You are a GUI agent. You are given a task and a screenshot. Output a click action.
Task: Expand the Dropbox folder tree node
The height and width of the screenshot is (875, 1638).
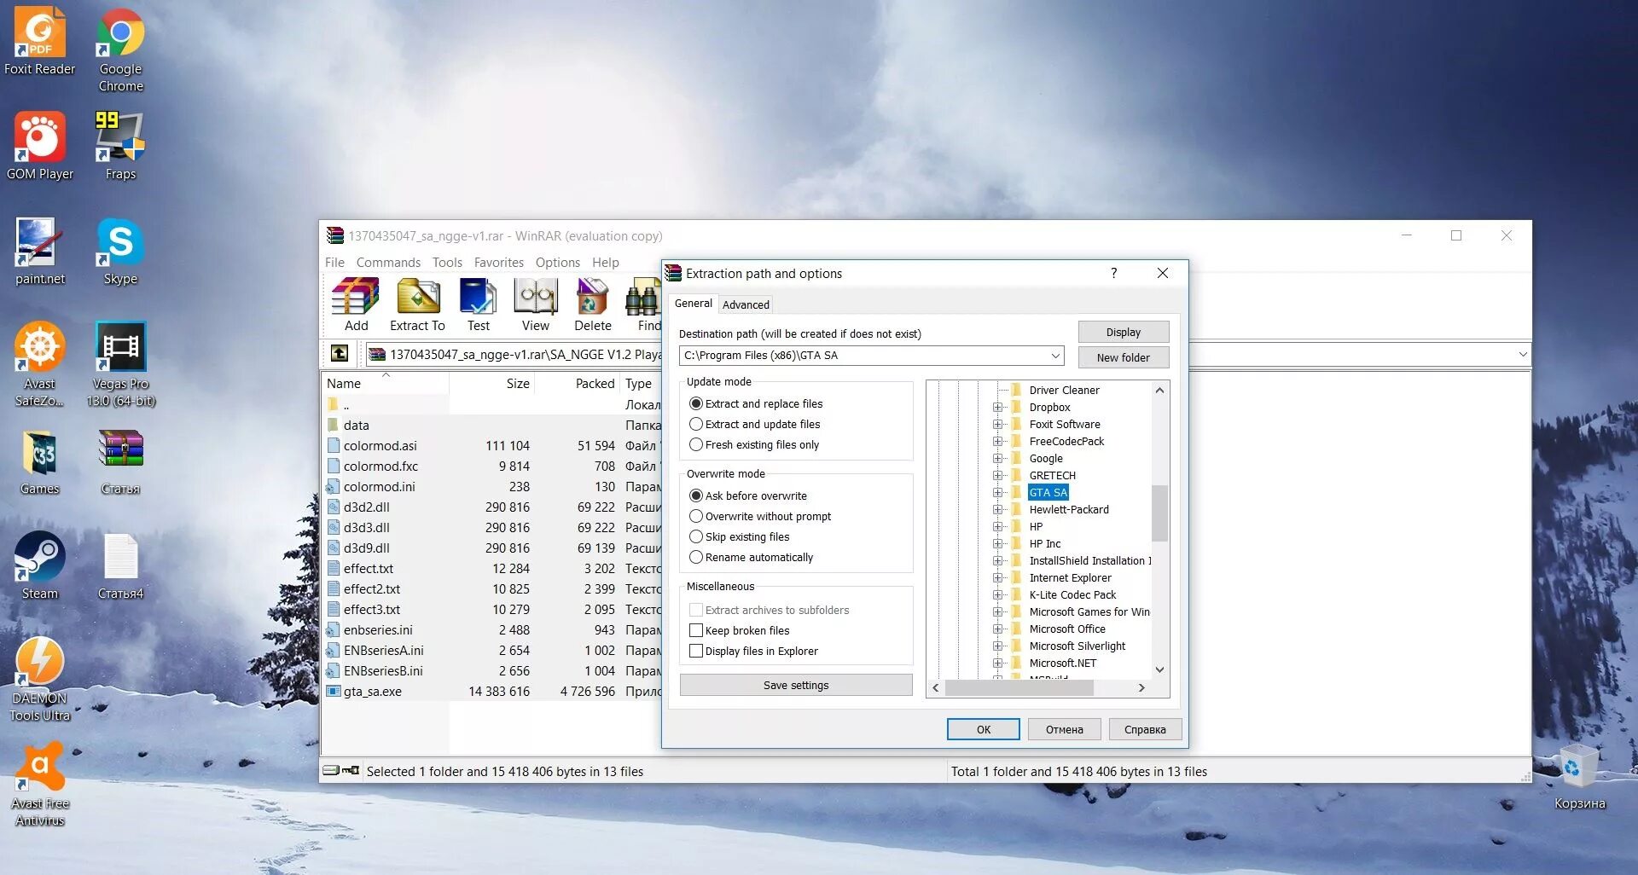point(997,407)
